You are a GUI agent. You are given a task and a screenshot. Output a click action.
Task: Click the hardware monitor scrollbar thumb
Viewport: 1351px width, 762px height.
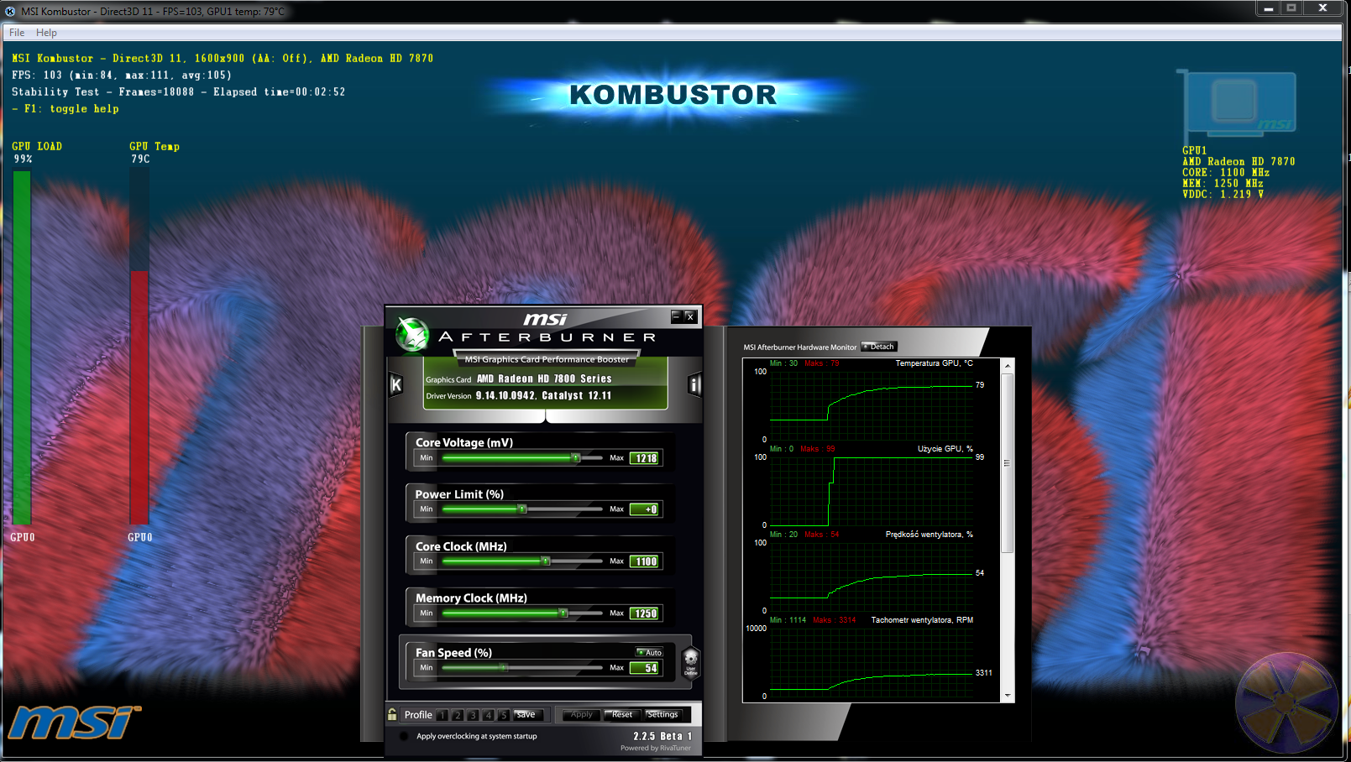(x=1008, y=463)
